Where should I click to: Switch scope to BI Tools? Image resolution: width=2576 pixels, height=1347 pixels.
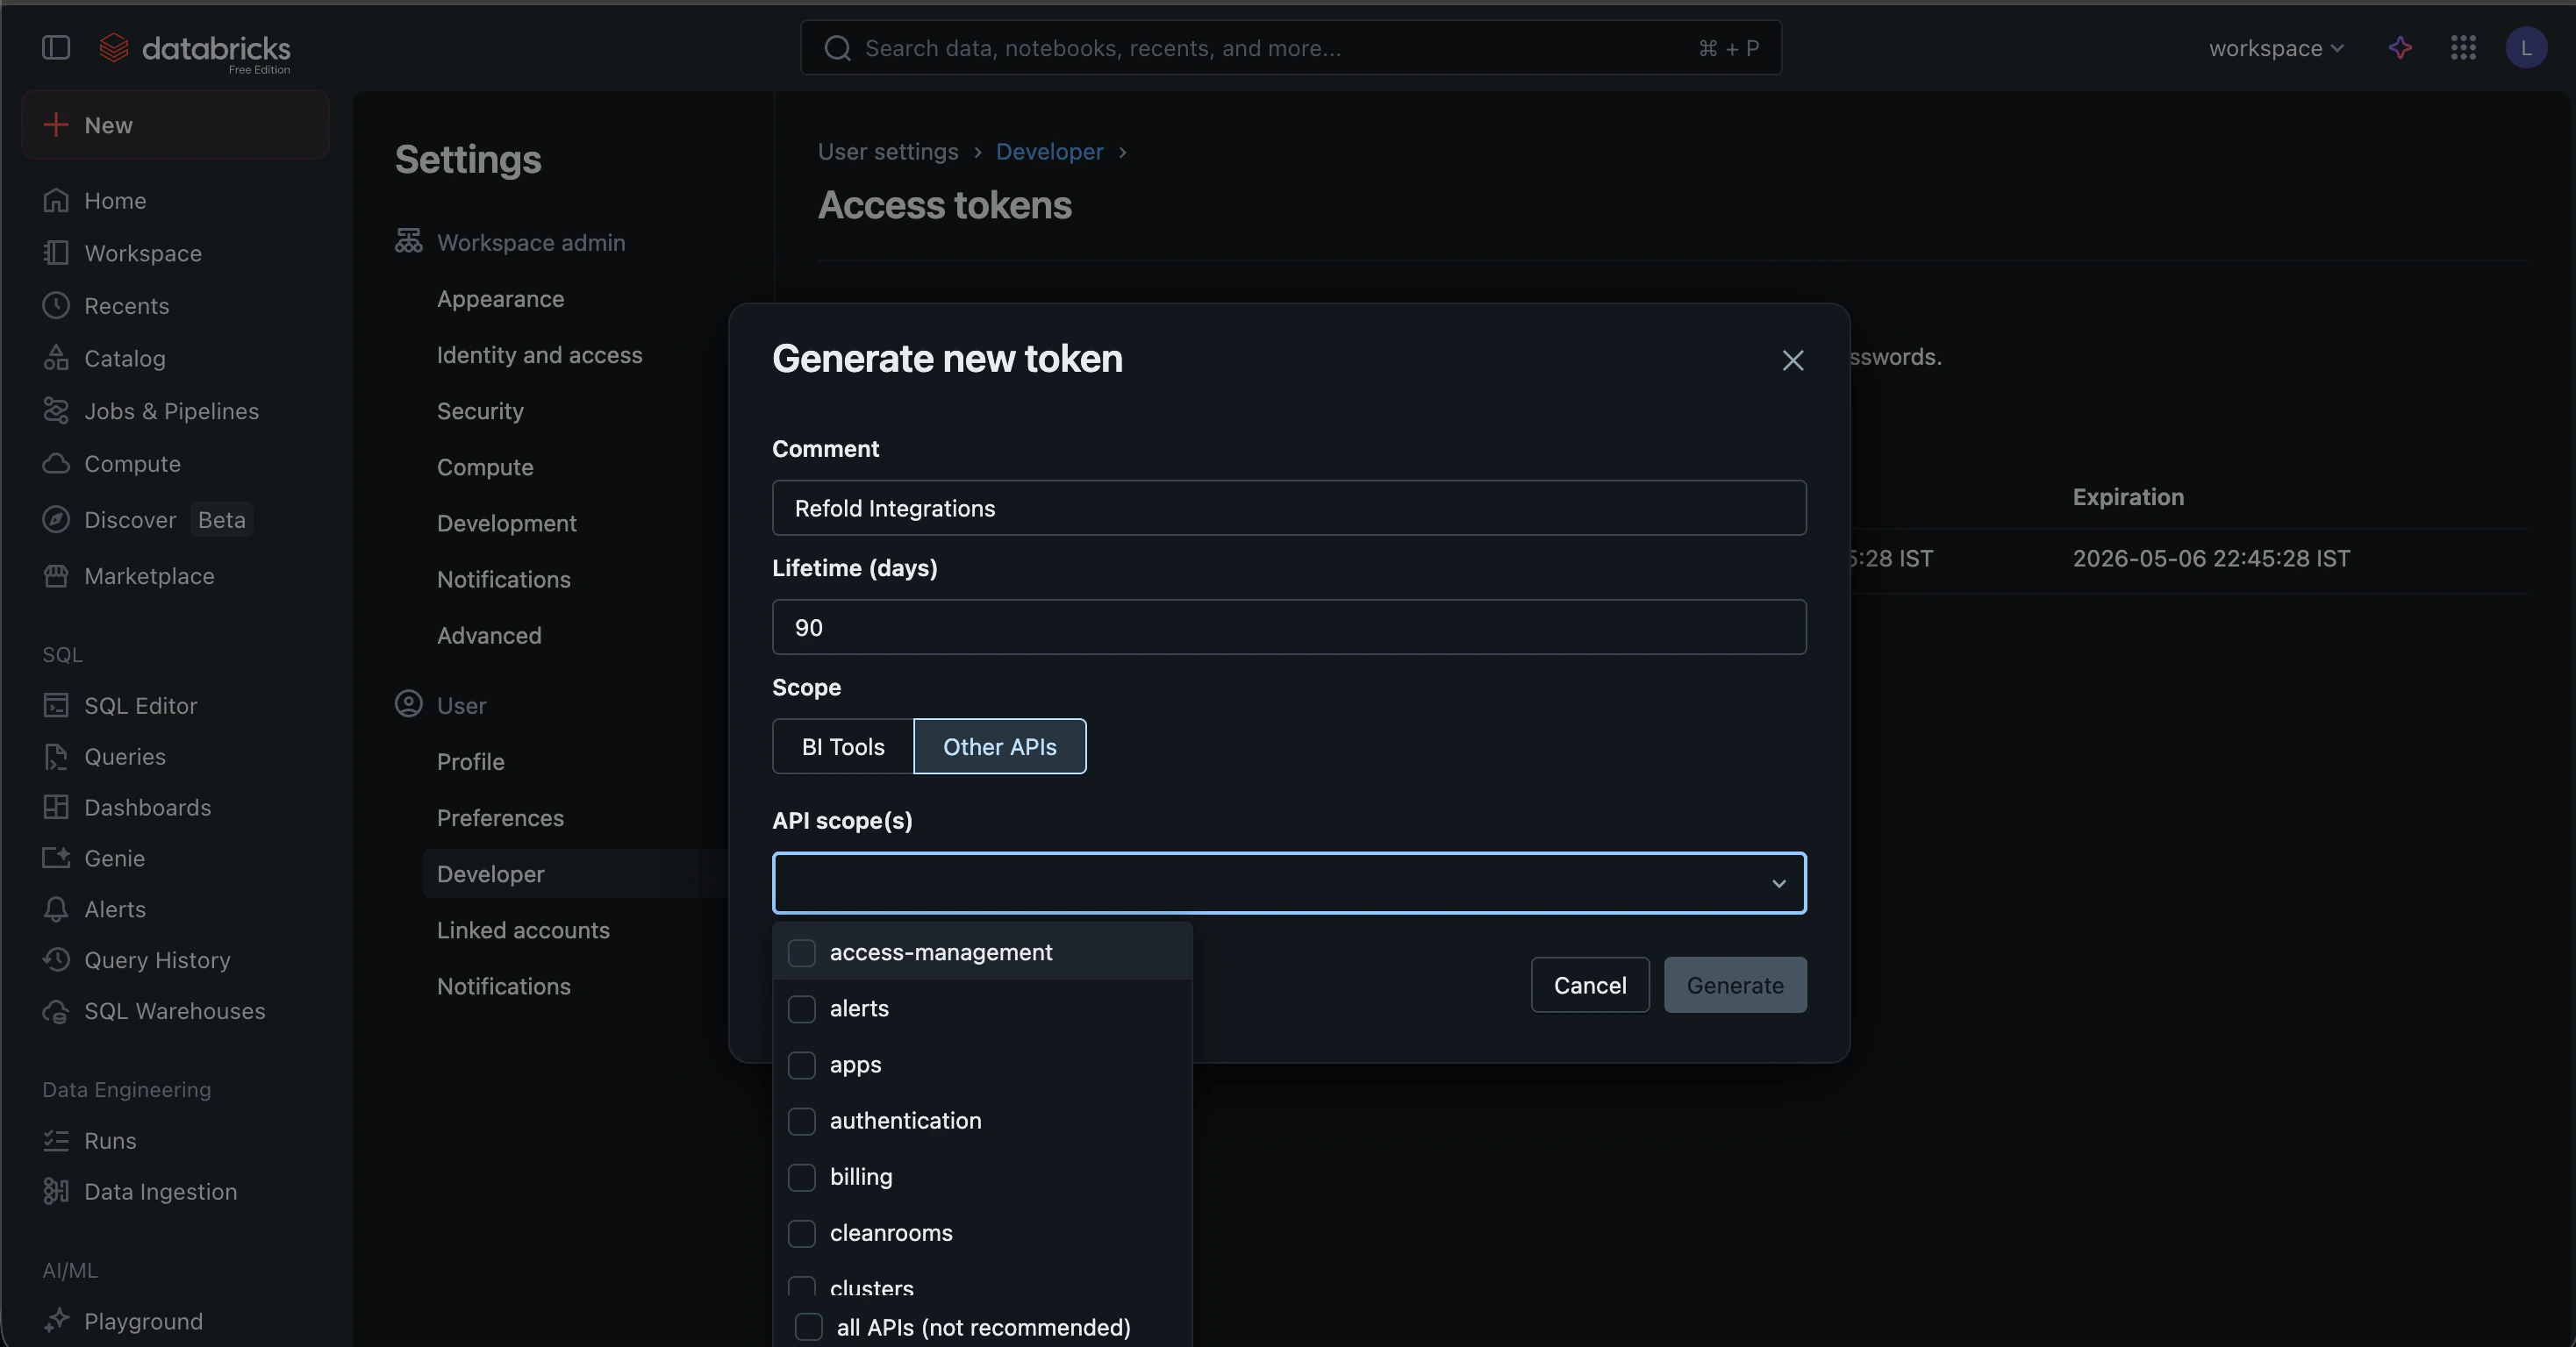click(x=841, y=745)
